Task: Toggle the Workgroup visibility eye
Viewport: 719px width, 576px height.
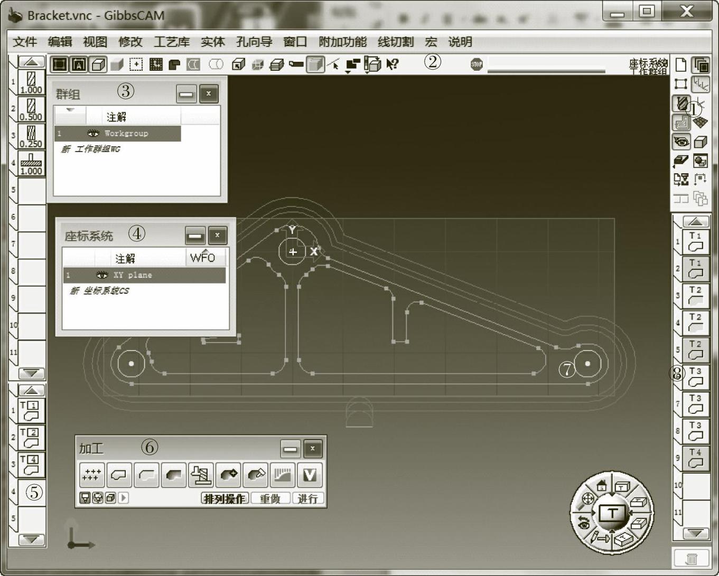Action: click(x=93, y=134)
